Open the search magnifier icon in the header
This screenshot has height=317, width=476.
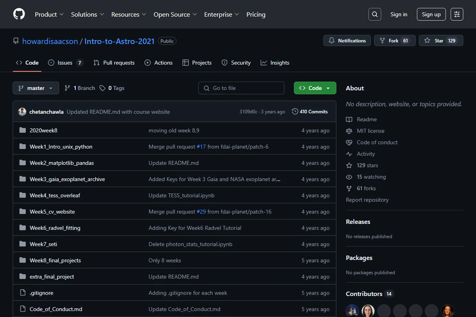pyautogui.click(x=374, y=14)
